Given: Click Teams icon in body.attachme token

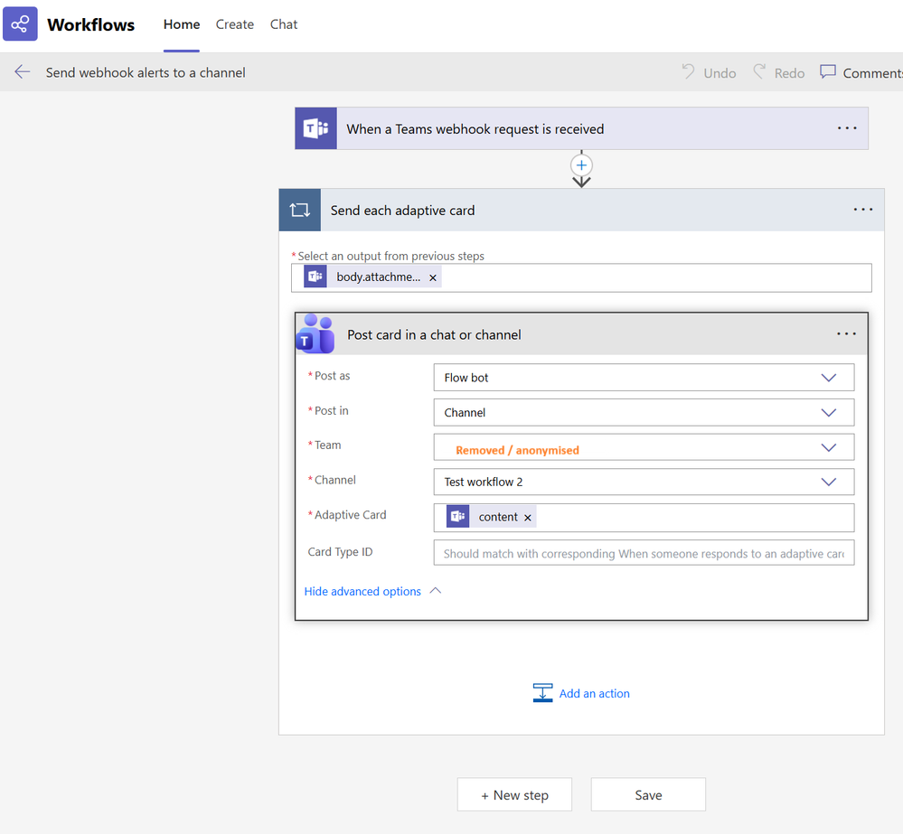Looking at the screenshot, I should [315, 276].
